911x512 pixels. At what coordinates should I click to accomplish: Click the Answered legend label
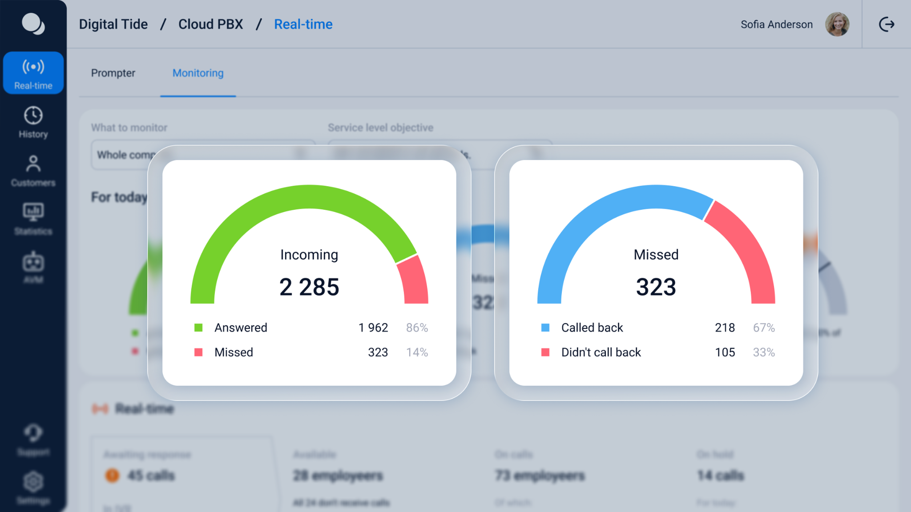tap(241, 328)
